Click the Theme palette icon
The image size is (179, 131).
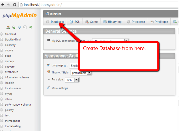pos(48,72)
